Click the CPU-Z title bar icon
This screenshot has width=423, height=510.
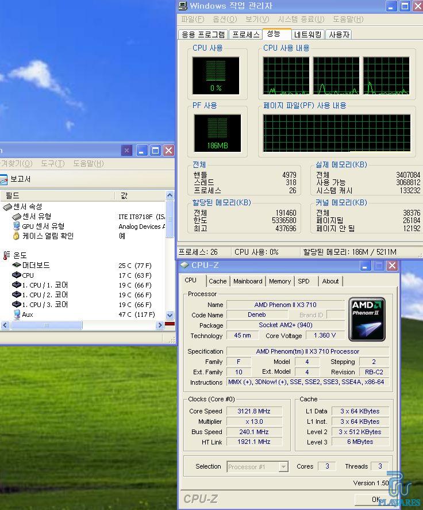tap(184, 265)
